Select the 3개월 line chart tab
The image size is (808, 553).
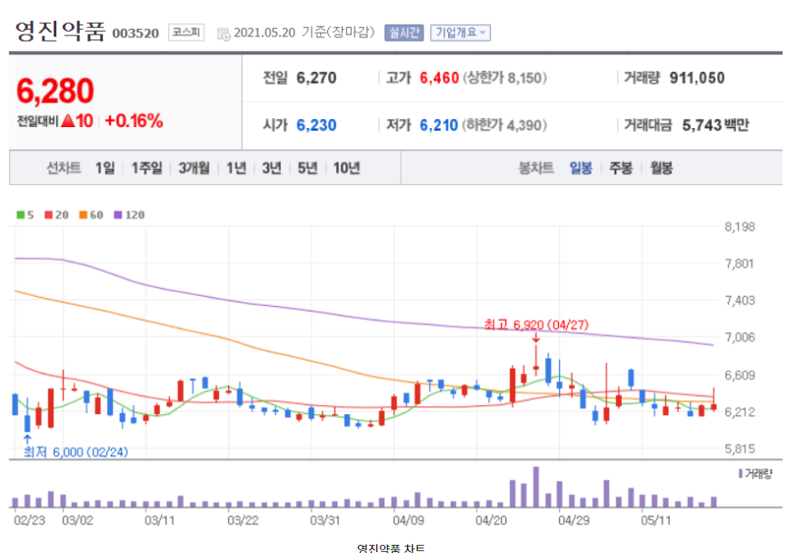point(195,168)
